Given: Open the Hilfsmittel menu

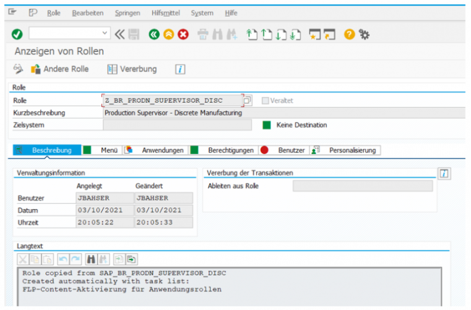Looking at the screenshot, I should pyautogui.click(x=165, y=13).
